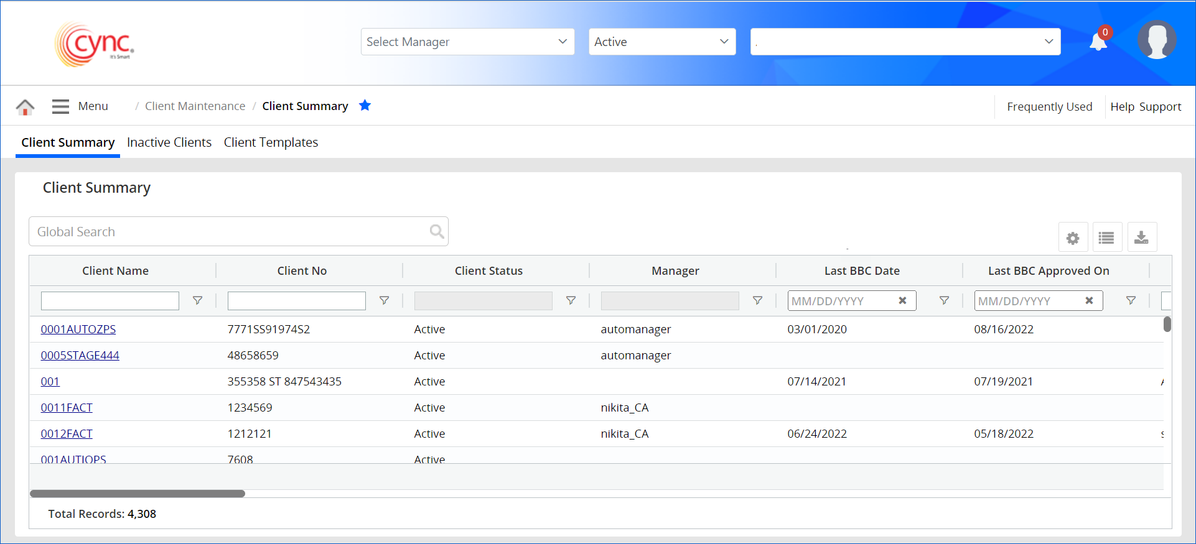Open grid settings gear icon
The image size is (1196, 544).
click(1073, 237)
